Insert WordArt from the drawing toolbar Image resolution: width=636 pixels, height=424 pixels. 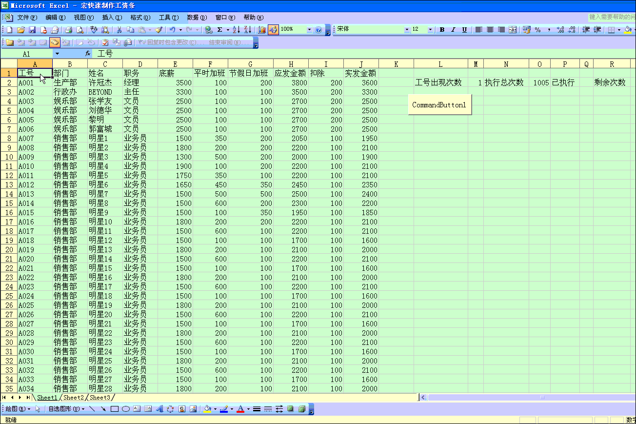[x=159, y=409]
